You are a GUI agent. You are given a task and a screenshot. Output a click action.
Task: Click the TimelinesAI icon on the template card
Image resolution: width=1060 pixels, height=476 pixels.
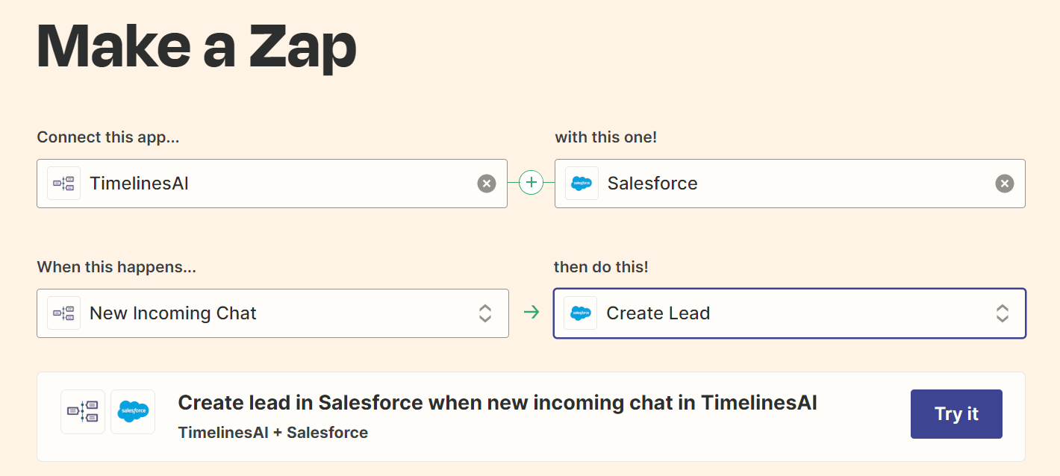tap(82, 411)
